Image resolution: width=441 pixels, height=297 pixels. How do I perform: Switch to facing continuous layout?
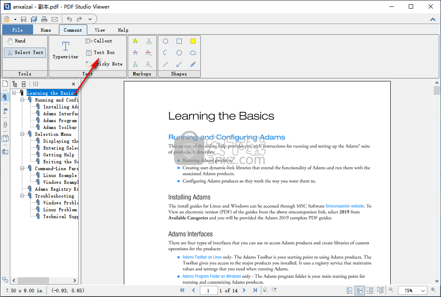[x=380, y=291]
